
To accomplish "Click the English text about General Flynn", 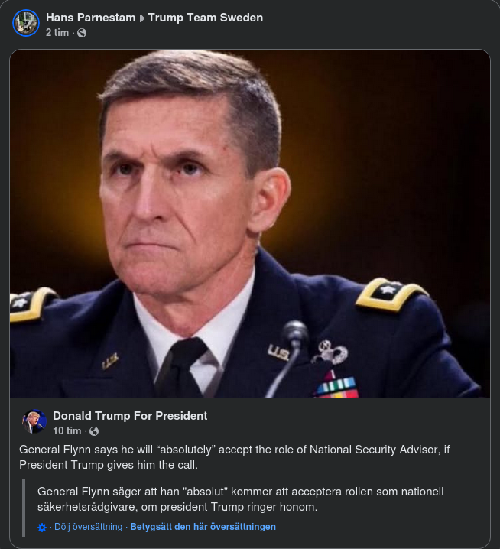I will tap(229, 457).
